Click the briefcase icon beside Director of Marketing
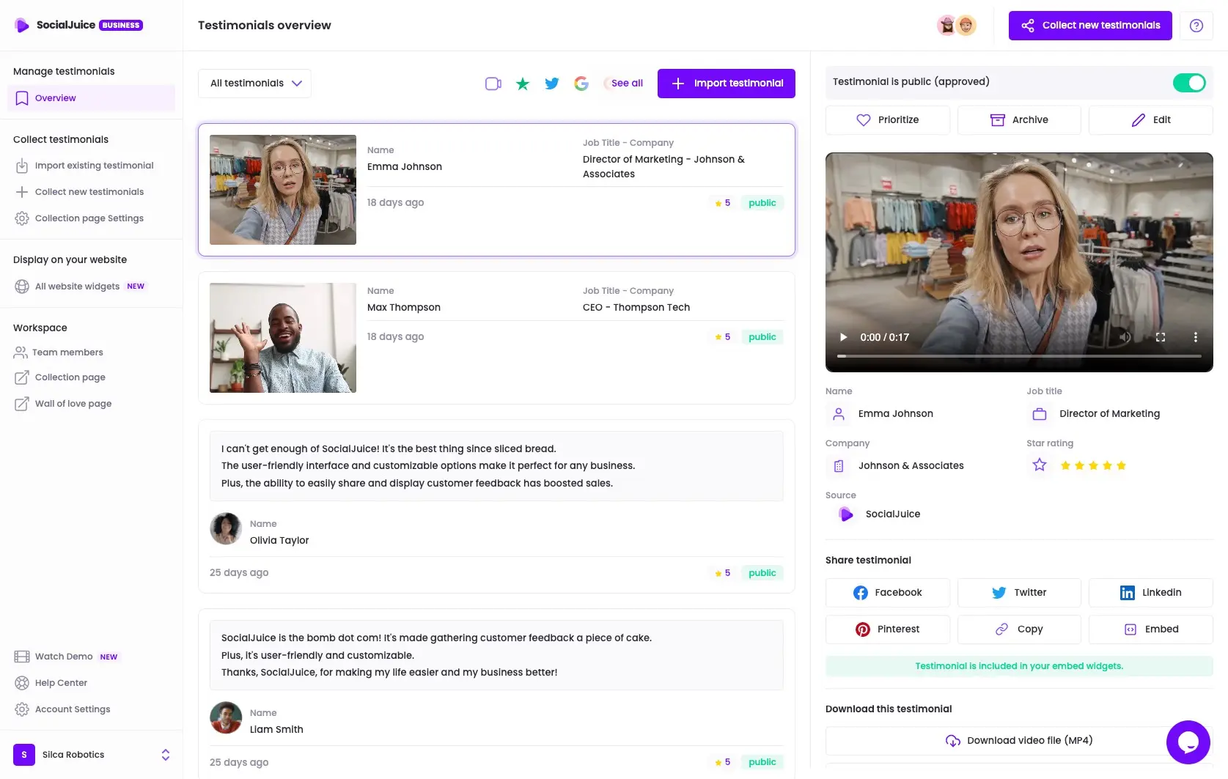The width and height of the screenshot is (1228, 779). coord(1040,414)
